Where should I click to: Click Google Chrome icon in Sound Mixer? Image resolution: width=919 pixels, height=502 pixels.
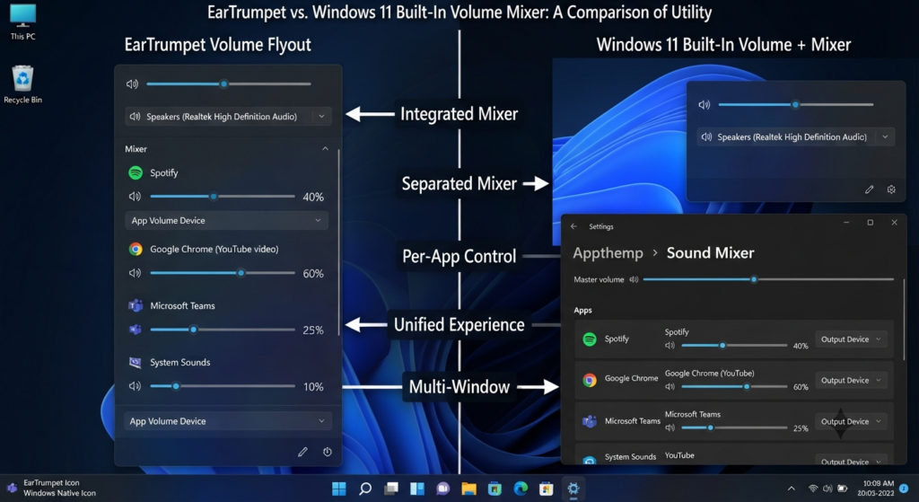[x=590, y=380]
